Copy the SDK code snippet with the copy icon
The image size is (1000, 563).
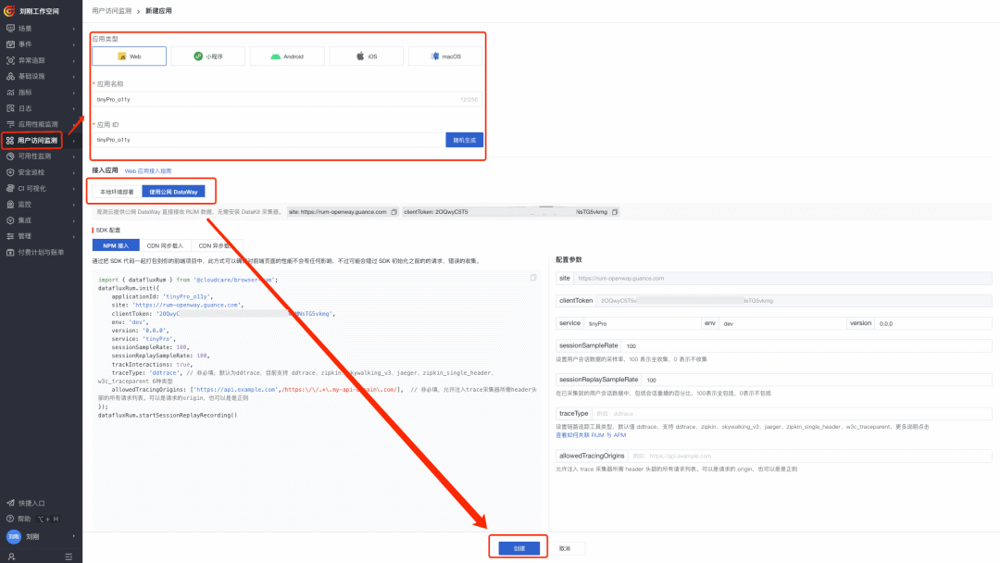534,276
